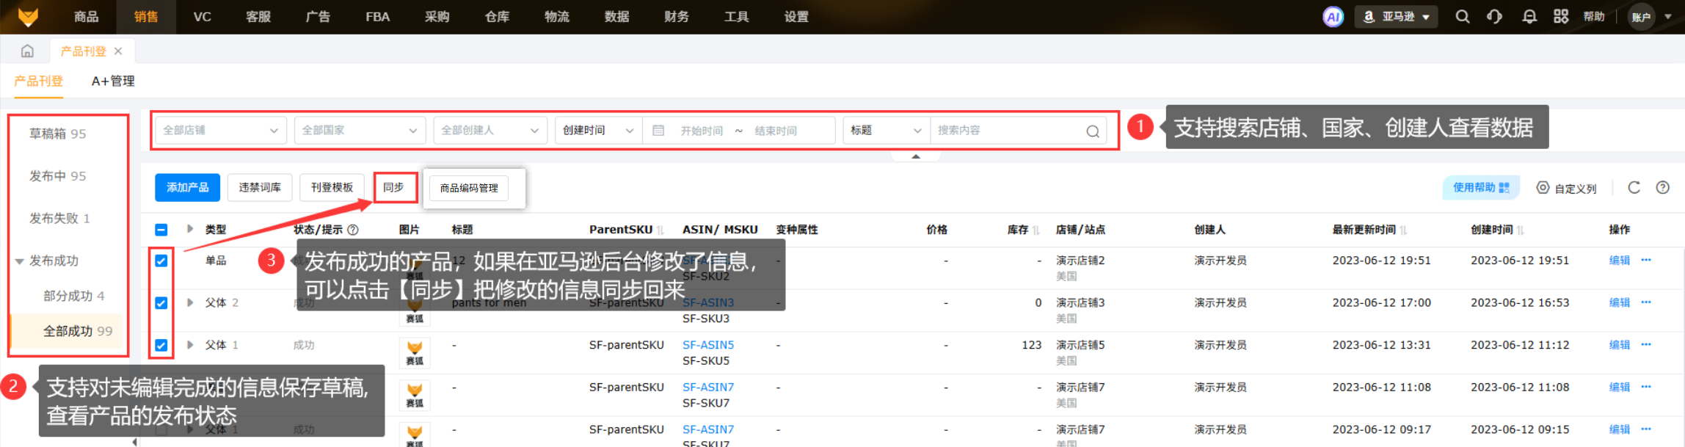1685x447 pixels.
Task: Click the 结束时间 date field
Action: (x=776, y=131)
